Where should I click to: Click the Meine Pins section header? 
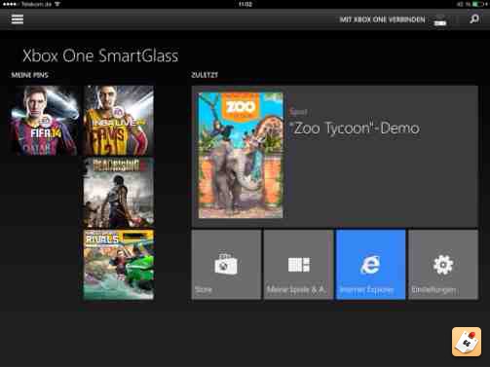tap(30, 75)
